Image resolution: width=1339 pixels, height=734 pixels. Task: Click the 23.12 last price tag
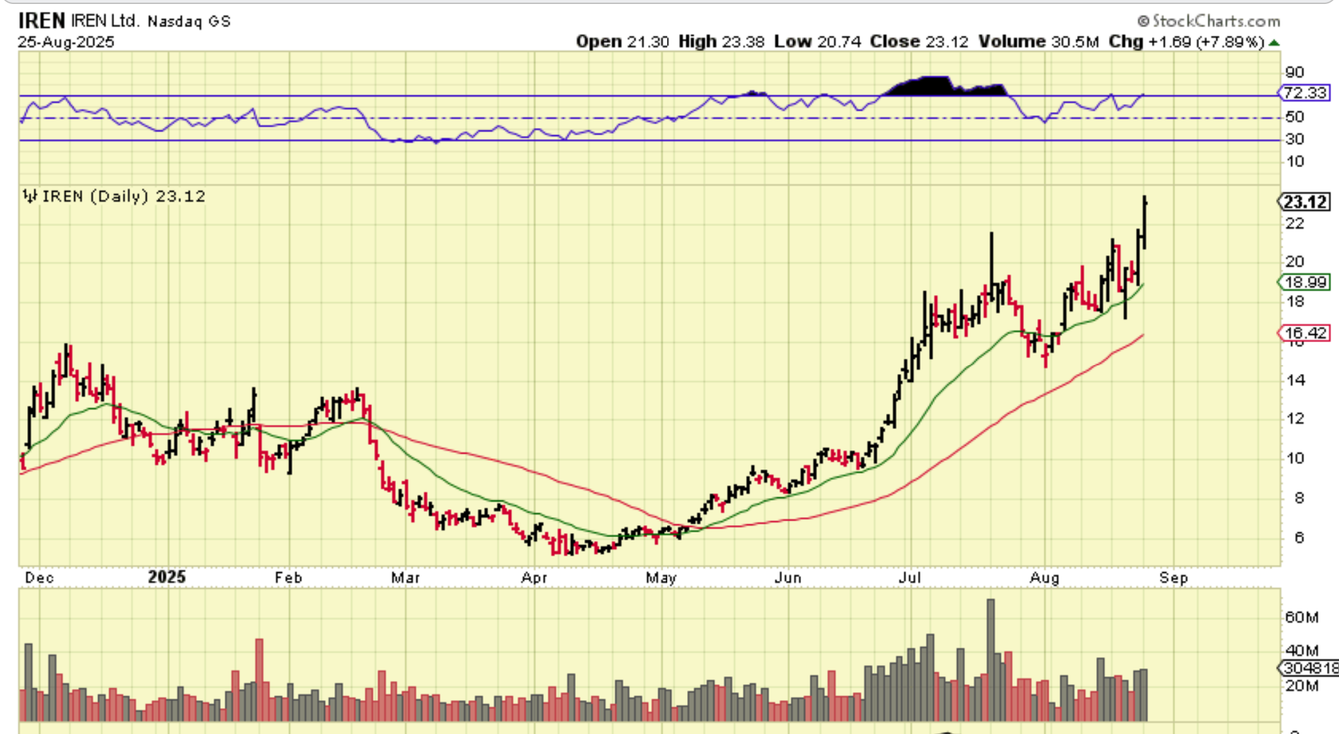[1305, 202]
